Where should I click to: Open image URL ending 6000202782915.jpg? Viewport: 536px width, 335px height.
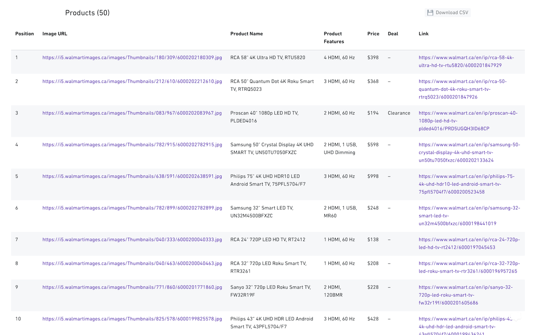point(132,144)
